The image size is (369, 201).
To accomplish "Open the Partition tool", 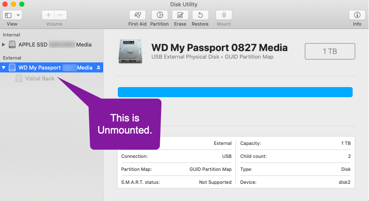I will tap(160, 15).
